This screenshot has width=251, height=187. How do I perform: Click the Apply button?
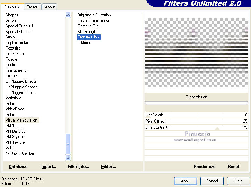click(186, 181)
